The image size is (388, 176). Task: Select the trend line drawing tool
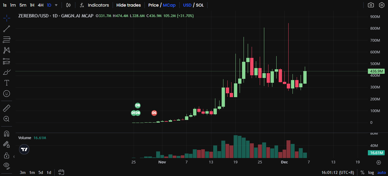click(x=7, y=29)
